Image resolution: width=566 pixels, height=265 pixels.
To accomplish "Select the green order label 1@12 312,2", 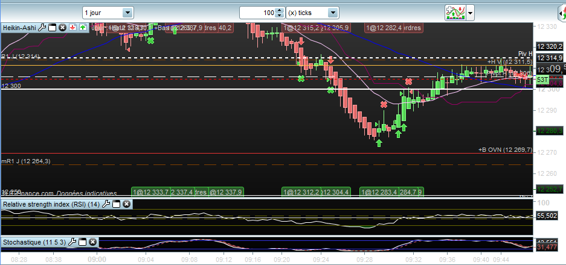I will (301, 192).
